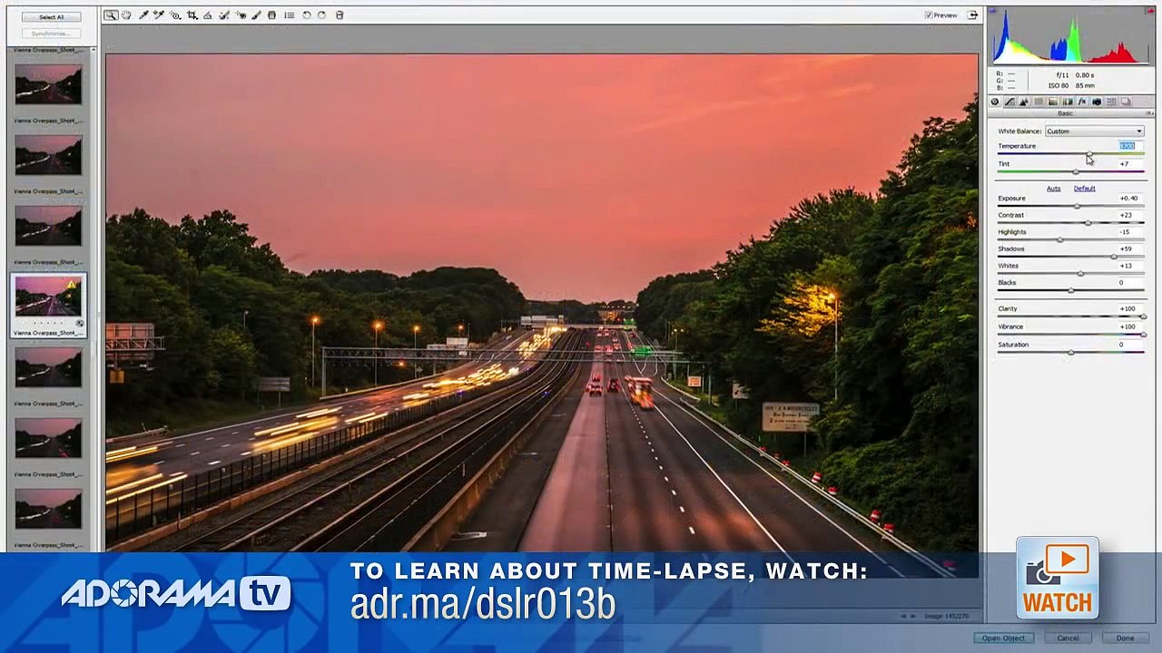Click the Whites slider handle
The image size is (1162, 653).
click(x=1080, y=273)
